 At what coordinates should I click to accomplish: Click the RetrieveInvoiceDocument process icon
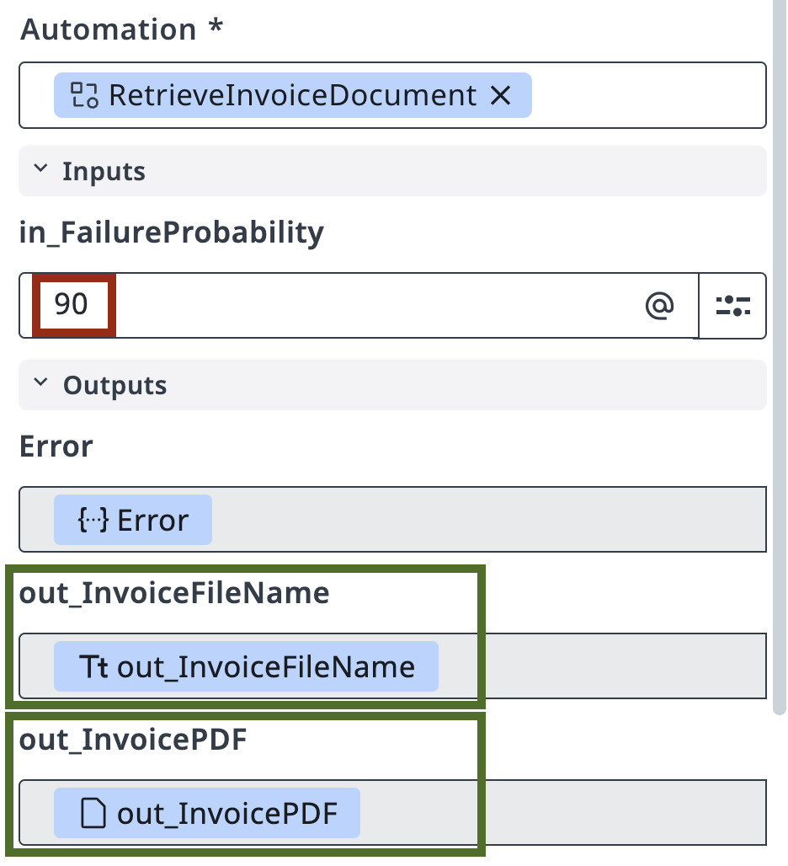click(x=84, y=95)
